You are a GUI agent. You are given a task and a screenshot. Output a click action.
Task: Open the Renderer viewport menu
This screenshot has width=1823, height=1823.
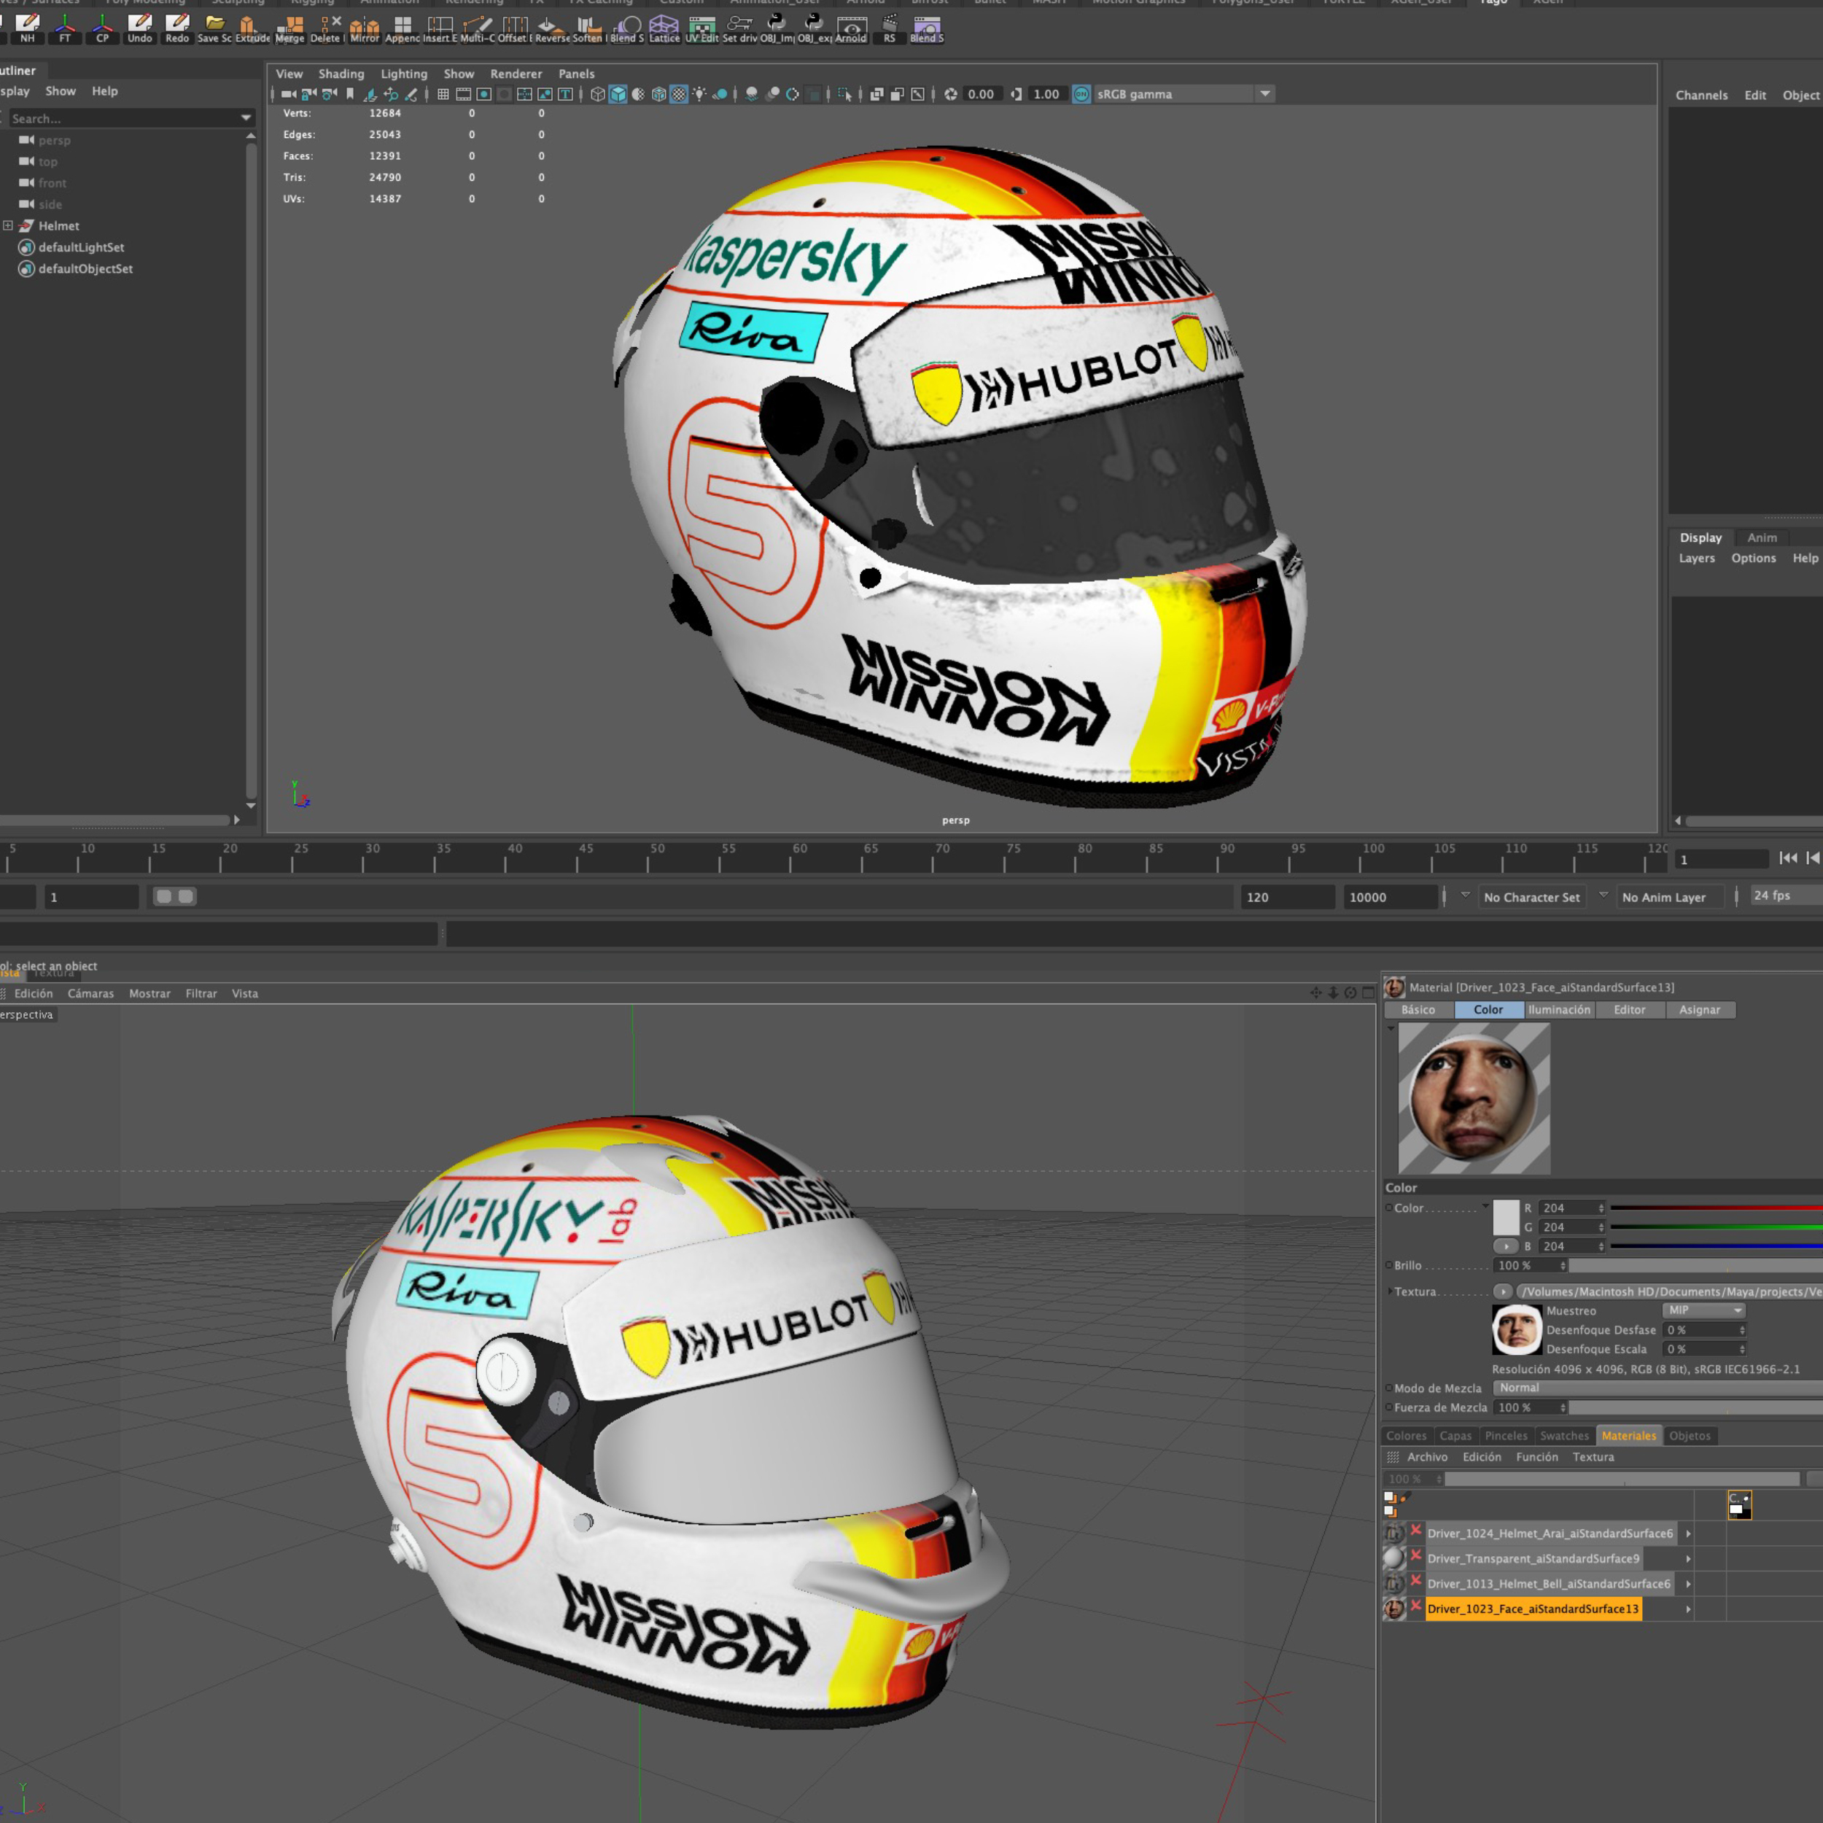516,74
